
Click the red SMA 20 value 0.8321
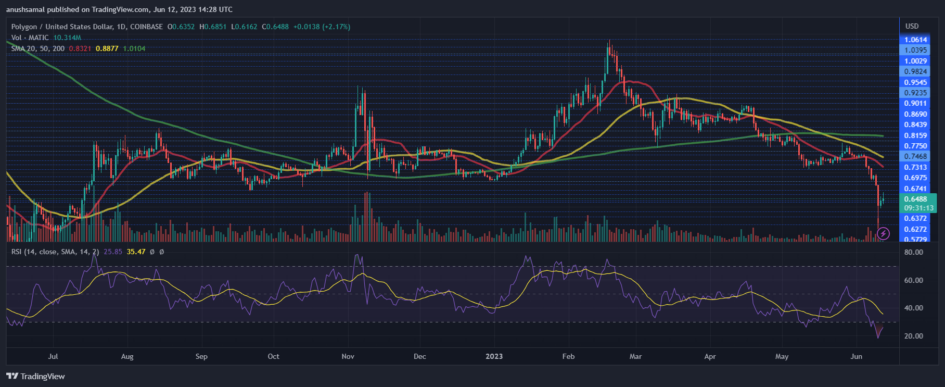pyautogui.click(x=80, y=48)
